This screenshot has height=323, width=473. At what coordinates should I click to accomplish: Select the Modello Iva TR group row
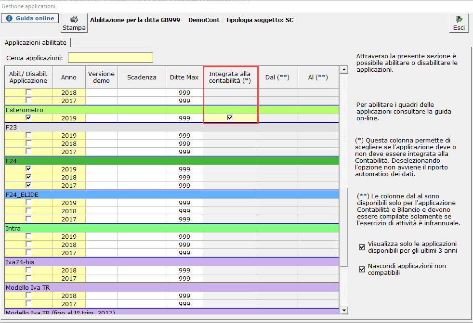(171, 287)
